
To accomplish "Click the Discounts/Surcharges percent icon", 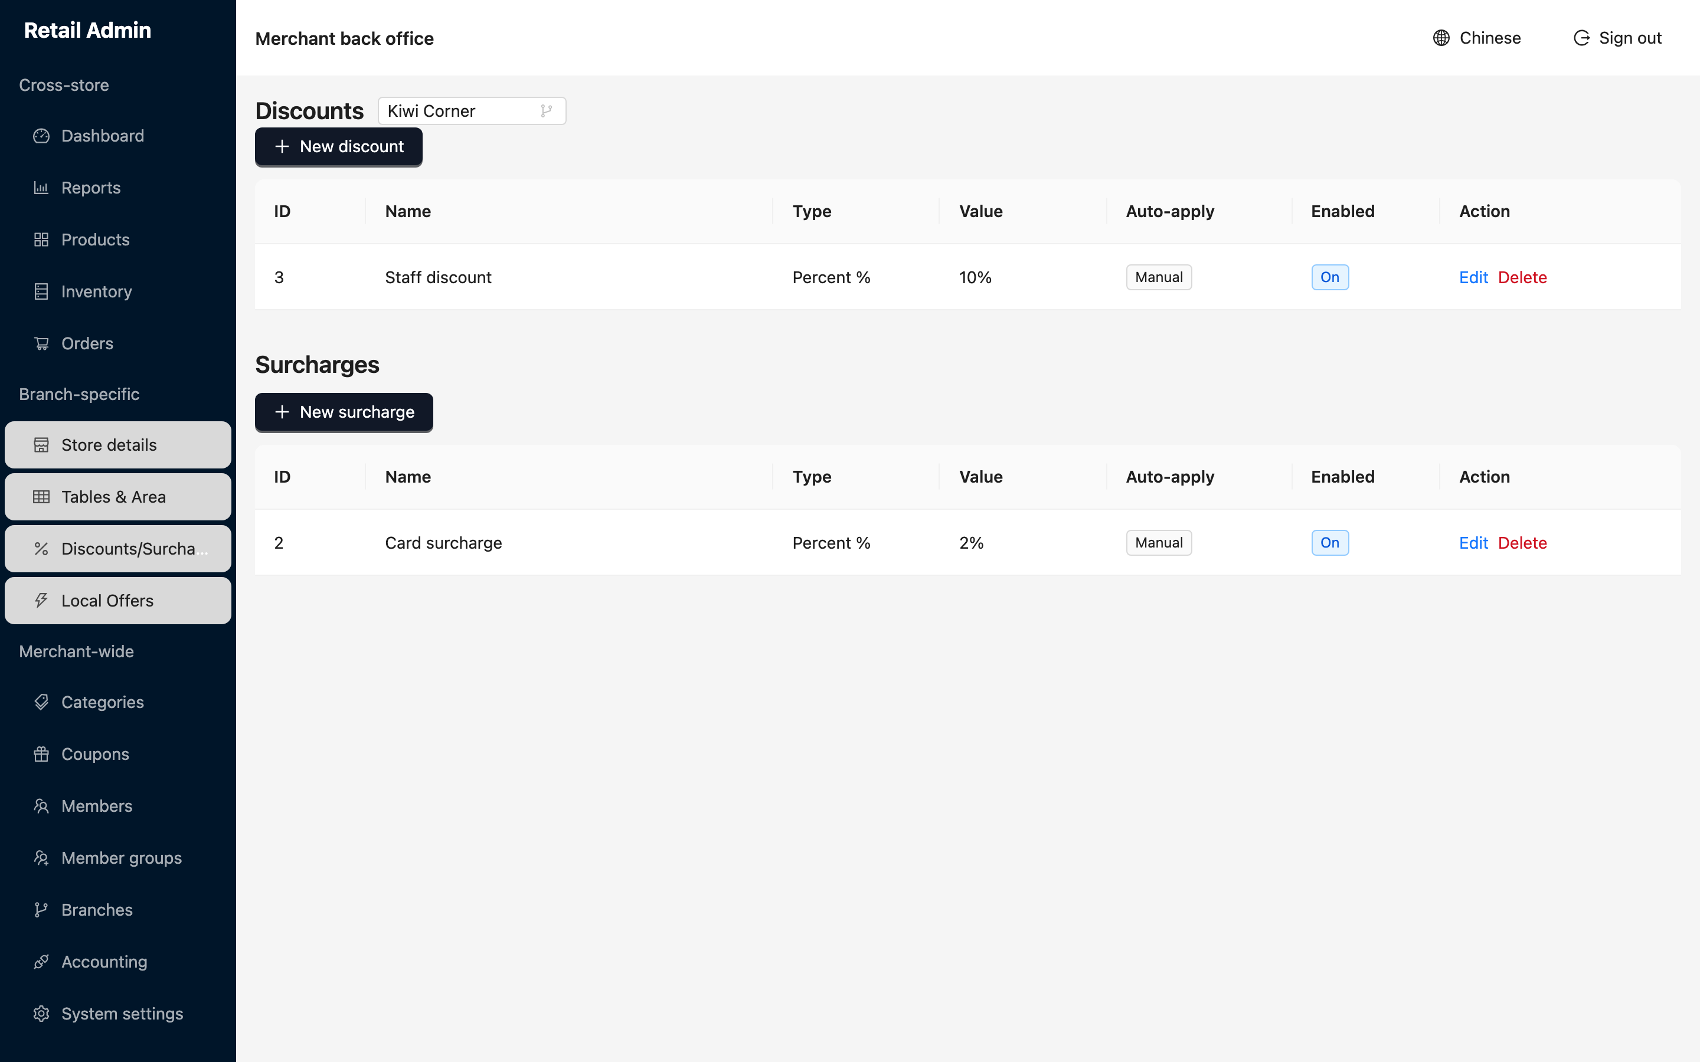I will (41, 549).
